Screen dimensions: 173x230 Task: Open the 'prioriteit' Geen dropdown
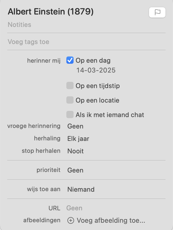(x=75, y=170)
